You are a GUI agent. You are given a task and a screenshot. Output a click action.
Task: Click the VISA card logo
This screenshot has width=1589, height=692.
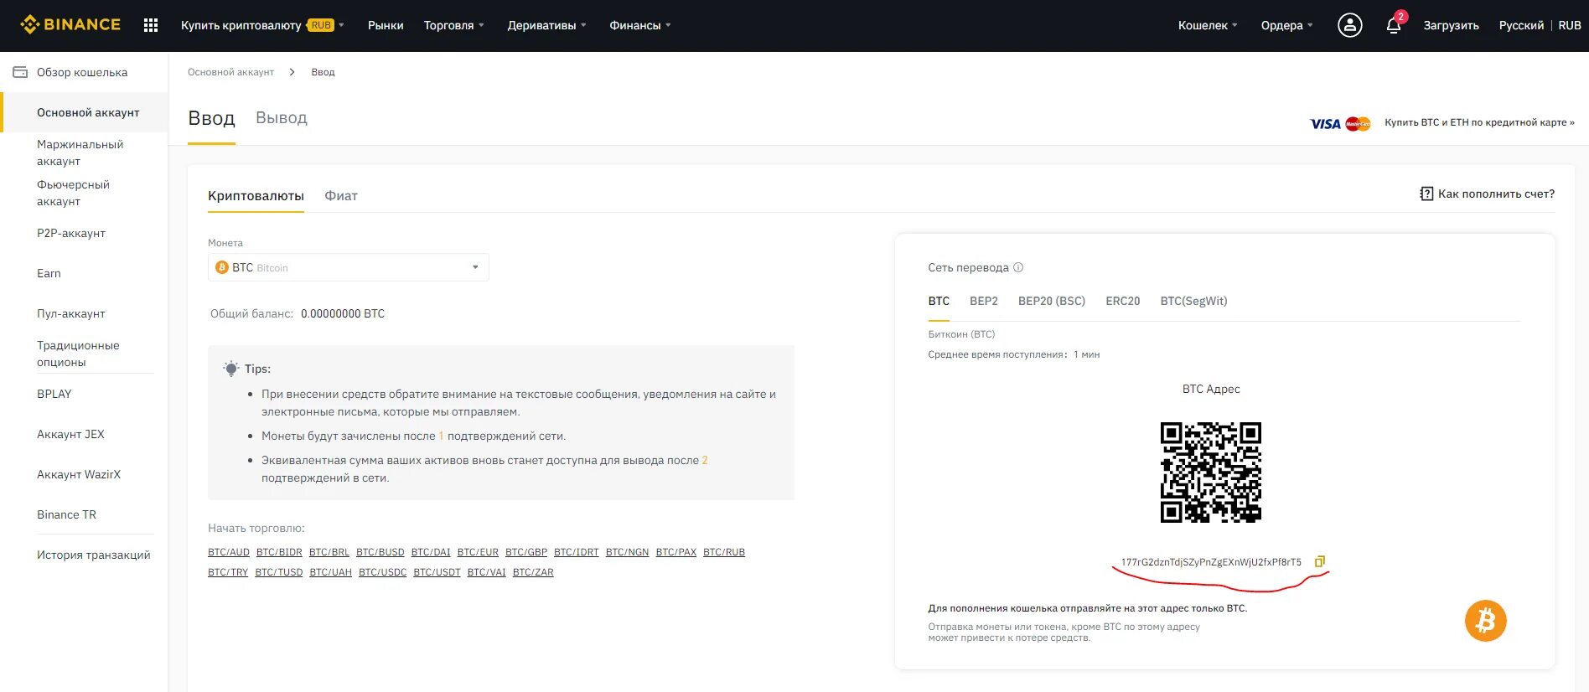pyautogui.click(x=1325, y=123)
